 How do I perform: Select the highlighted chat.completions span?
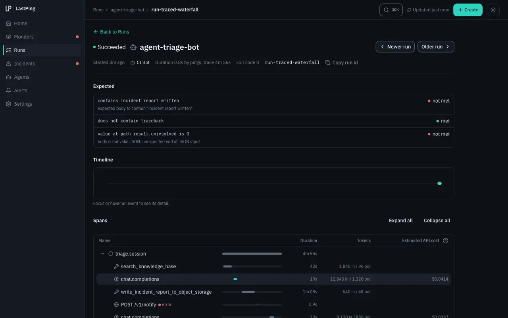click(274, 279)
